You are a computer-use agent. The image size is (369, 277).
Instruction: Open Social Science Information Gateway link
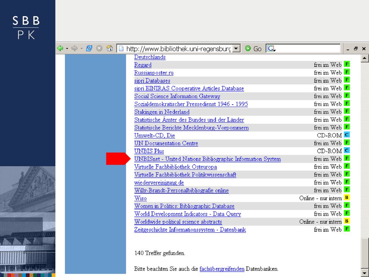[177, 96]
